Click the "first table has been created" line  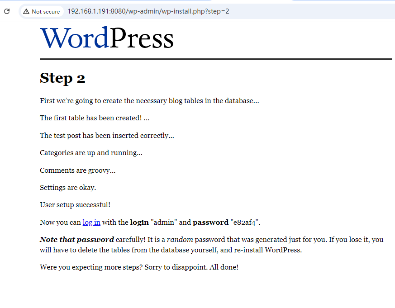coord(95,118)
